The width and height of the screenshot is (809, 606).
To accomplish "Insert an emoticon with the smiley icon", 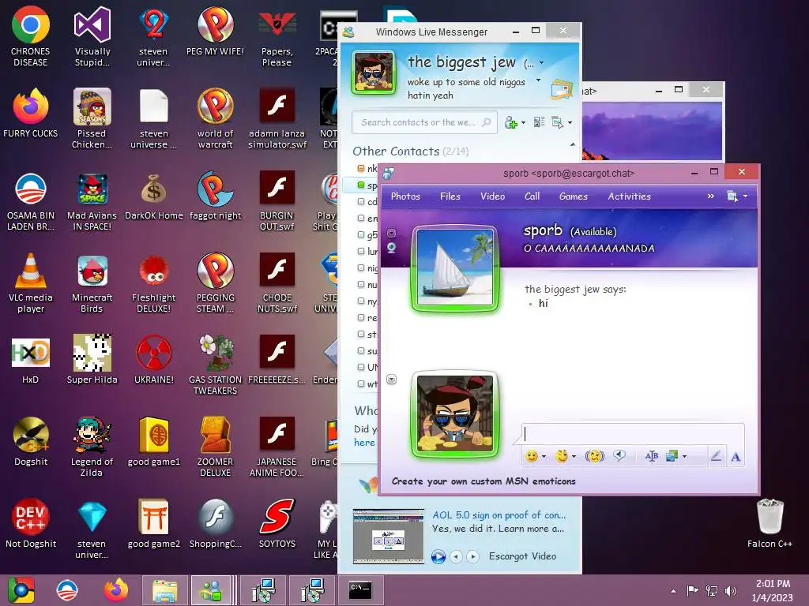I will coord(532,456).
